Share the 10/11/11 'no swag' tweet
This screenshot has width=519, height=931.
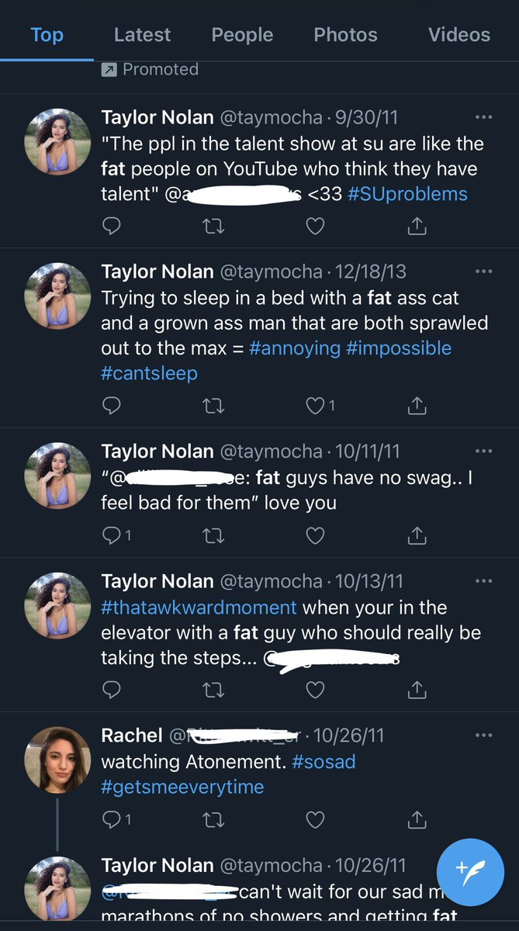coord(417,535)
